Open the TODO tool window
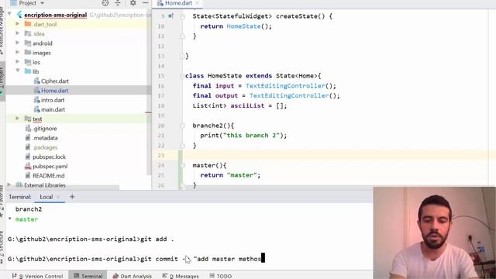The image size is (496, 279). point(220,276)
